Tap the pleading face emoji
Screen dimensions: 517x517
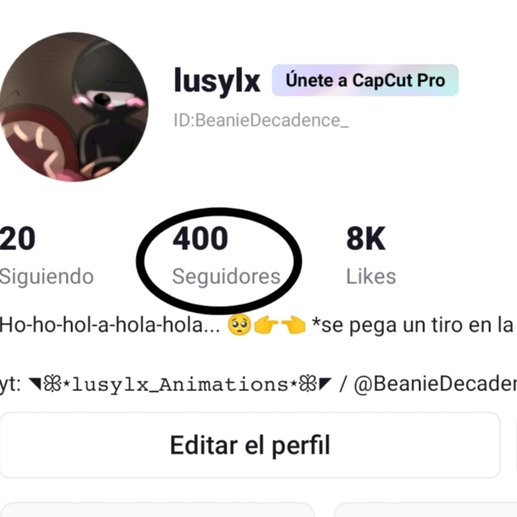pyautogui.click(x=239, y=325)
